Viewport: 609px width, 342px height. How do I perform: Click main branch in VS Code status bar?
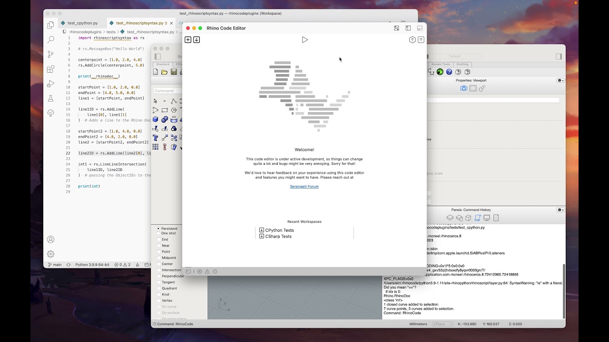tap(55, 265)
